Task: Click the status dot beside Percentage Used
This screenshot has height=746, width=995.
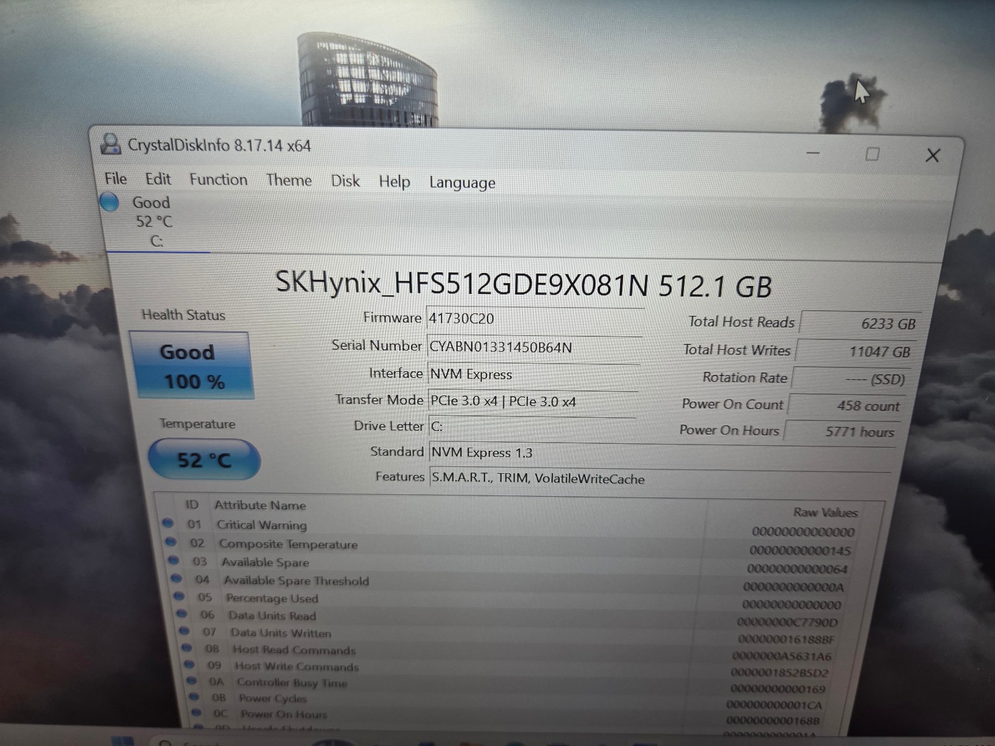Action: point(179,596)
